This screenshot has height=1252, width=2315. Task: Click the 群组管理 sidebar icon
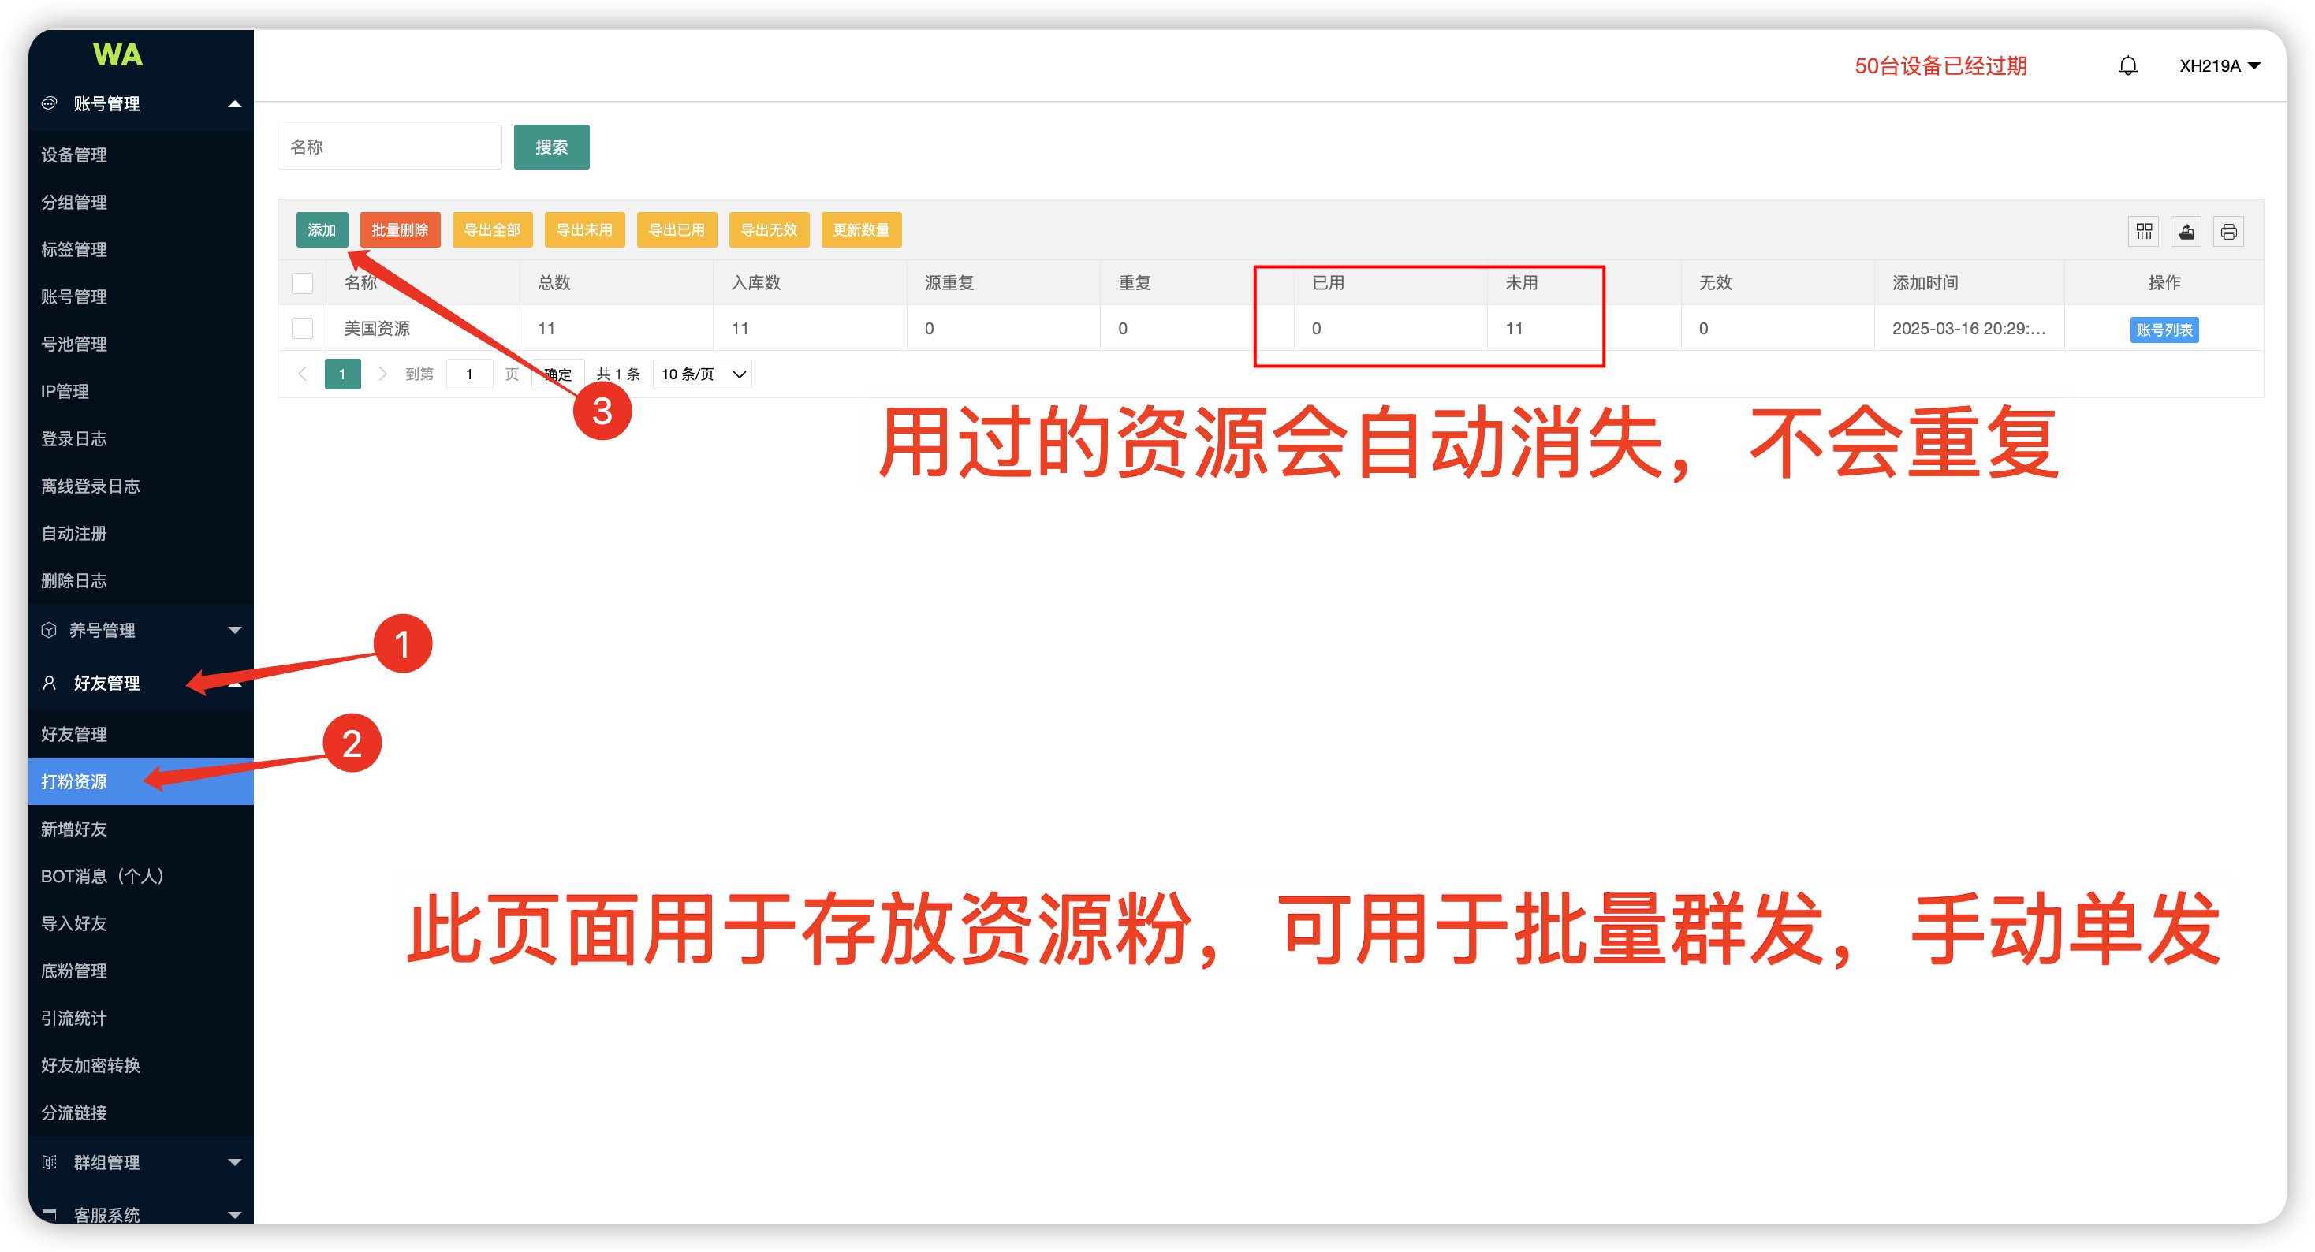click(x=50, y=1161)
